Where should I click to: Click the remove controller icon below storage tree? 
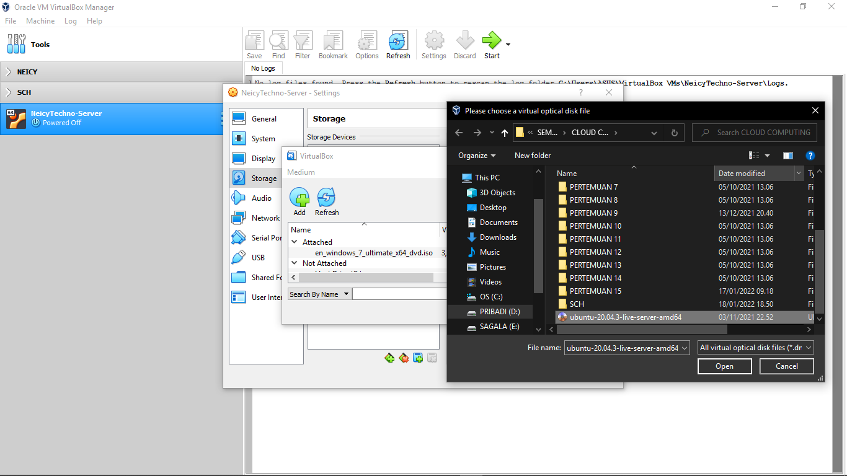(404, 358)
